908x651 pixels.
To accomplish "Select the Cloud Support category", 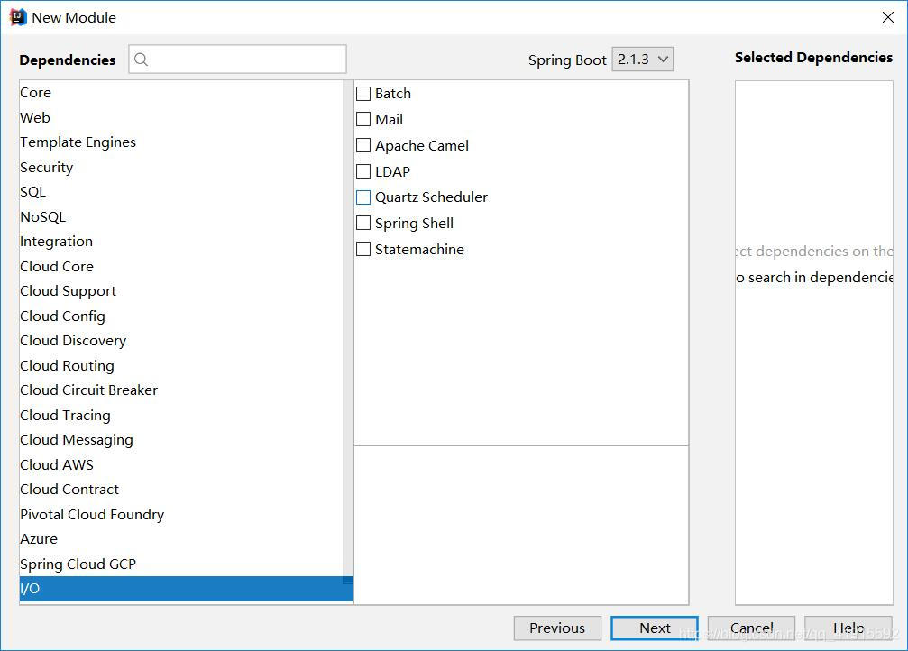I will point(180,291).
